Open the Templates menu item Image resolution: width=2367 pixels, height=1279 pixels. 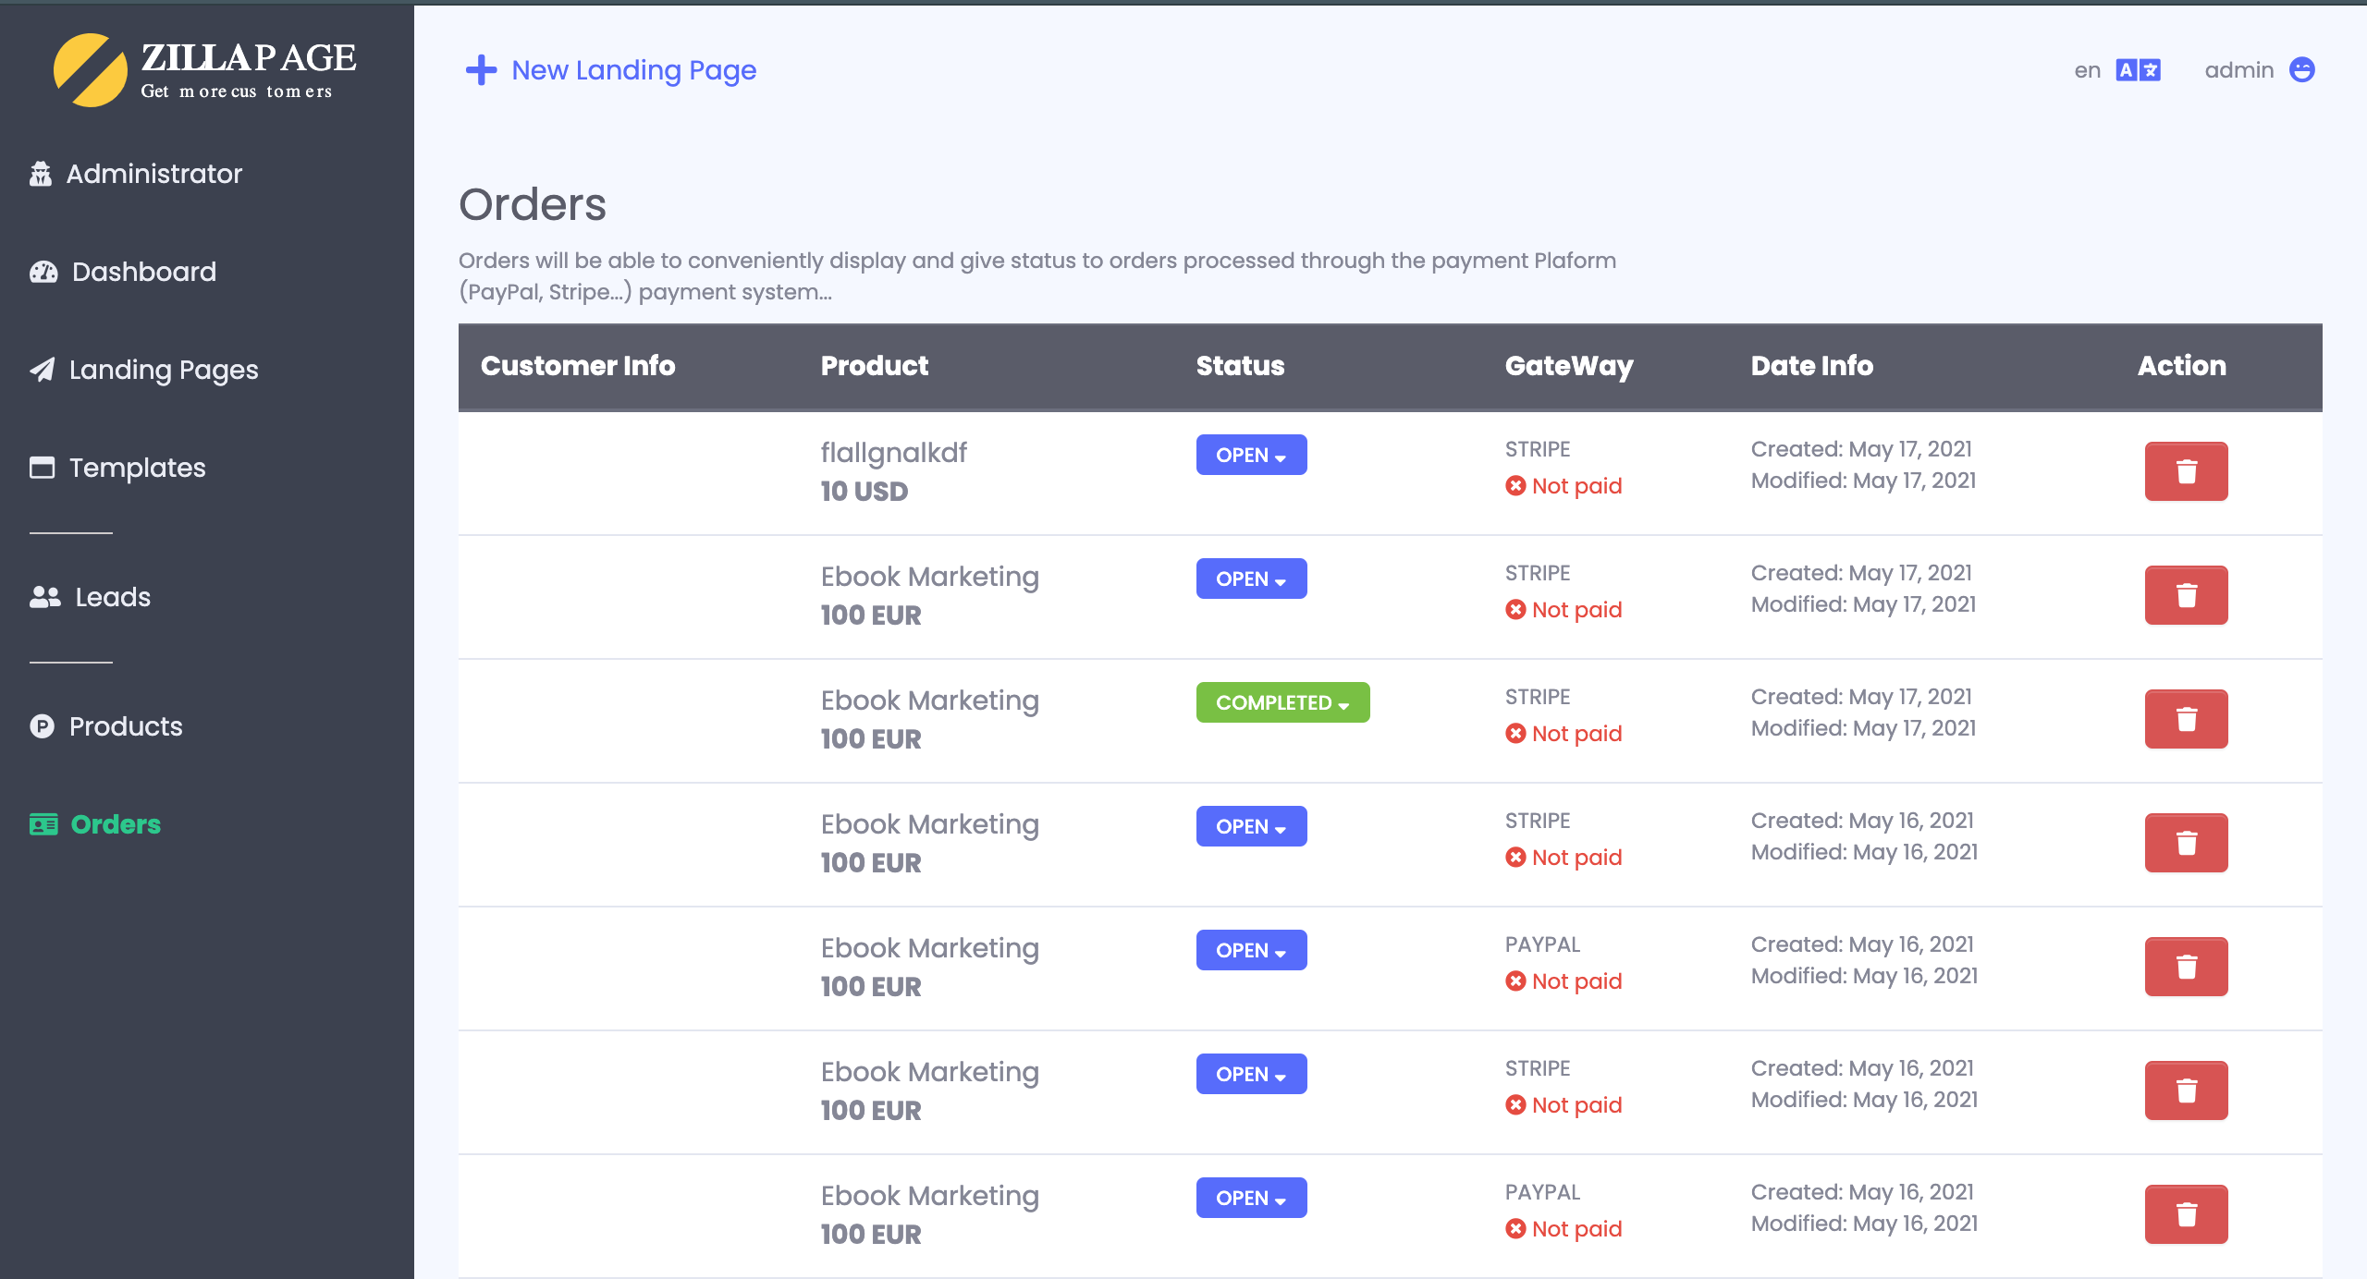pyautogui.click(x=137, y=468)
